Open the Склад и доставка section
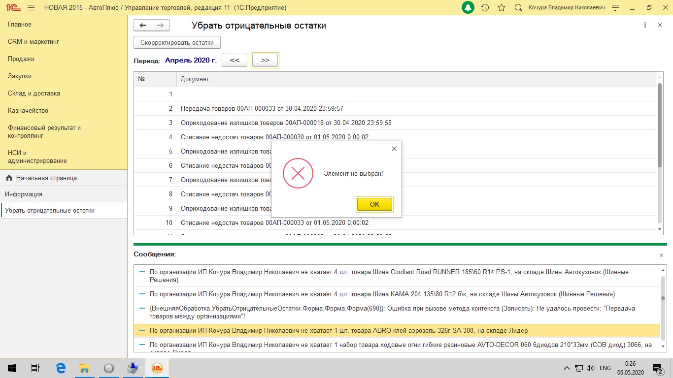The height and width of the screenshot is (378, 673). [34, 94]
